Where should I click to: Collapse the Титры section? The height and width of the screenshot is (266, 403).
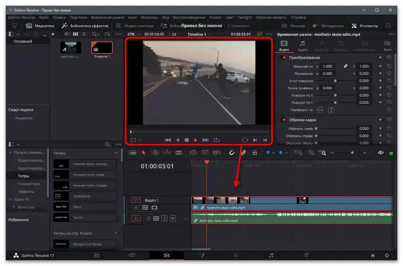(116, 153)
